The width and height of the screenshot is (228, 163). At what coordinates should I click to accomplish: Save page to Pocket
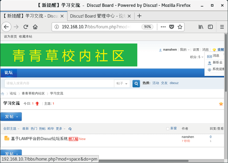click(171, 27)
